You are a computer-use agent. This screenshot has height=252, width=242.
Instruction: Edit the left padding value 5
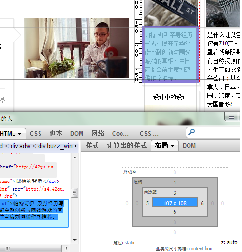click(148, 203)
